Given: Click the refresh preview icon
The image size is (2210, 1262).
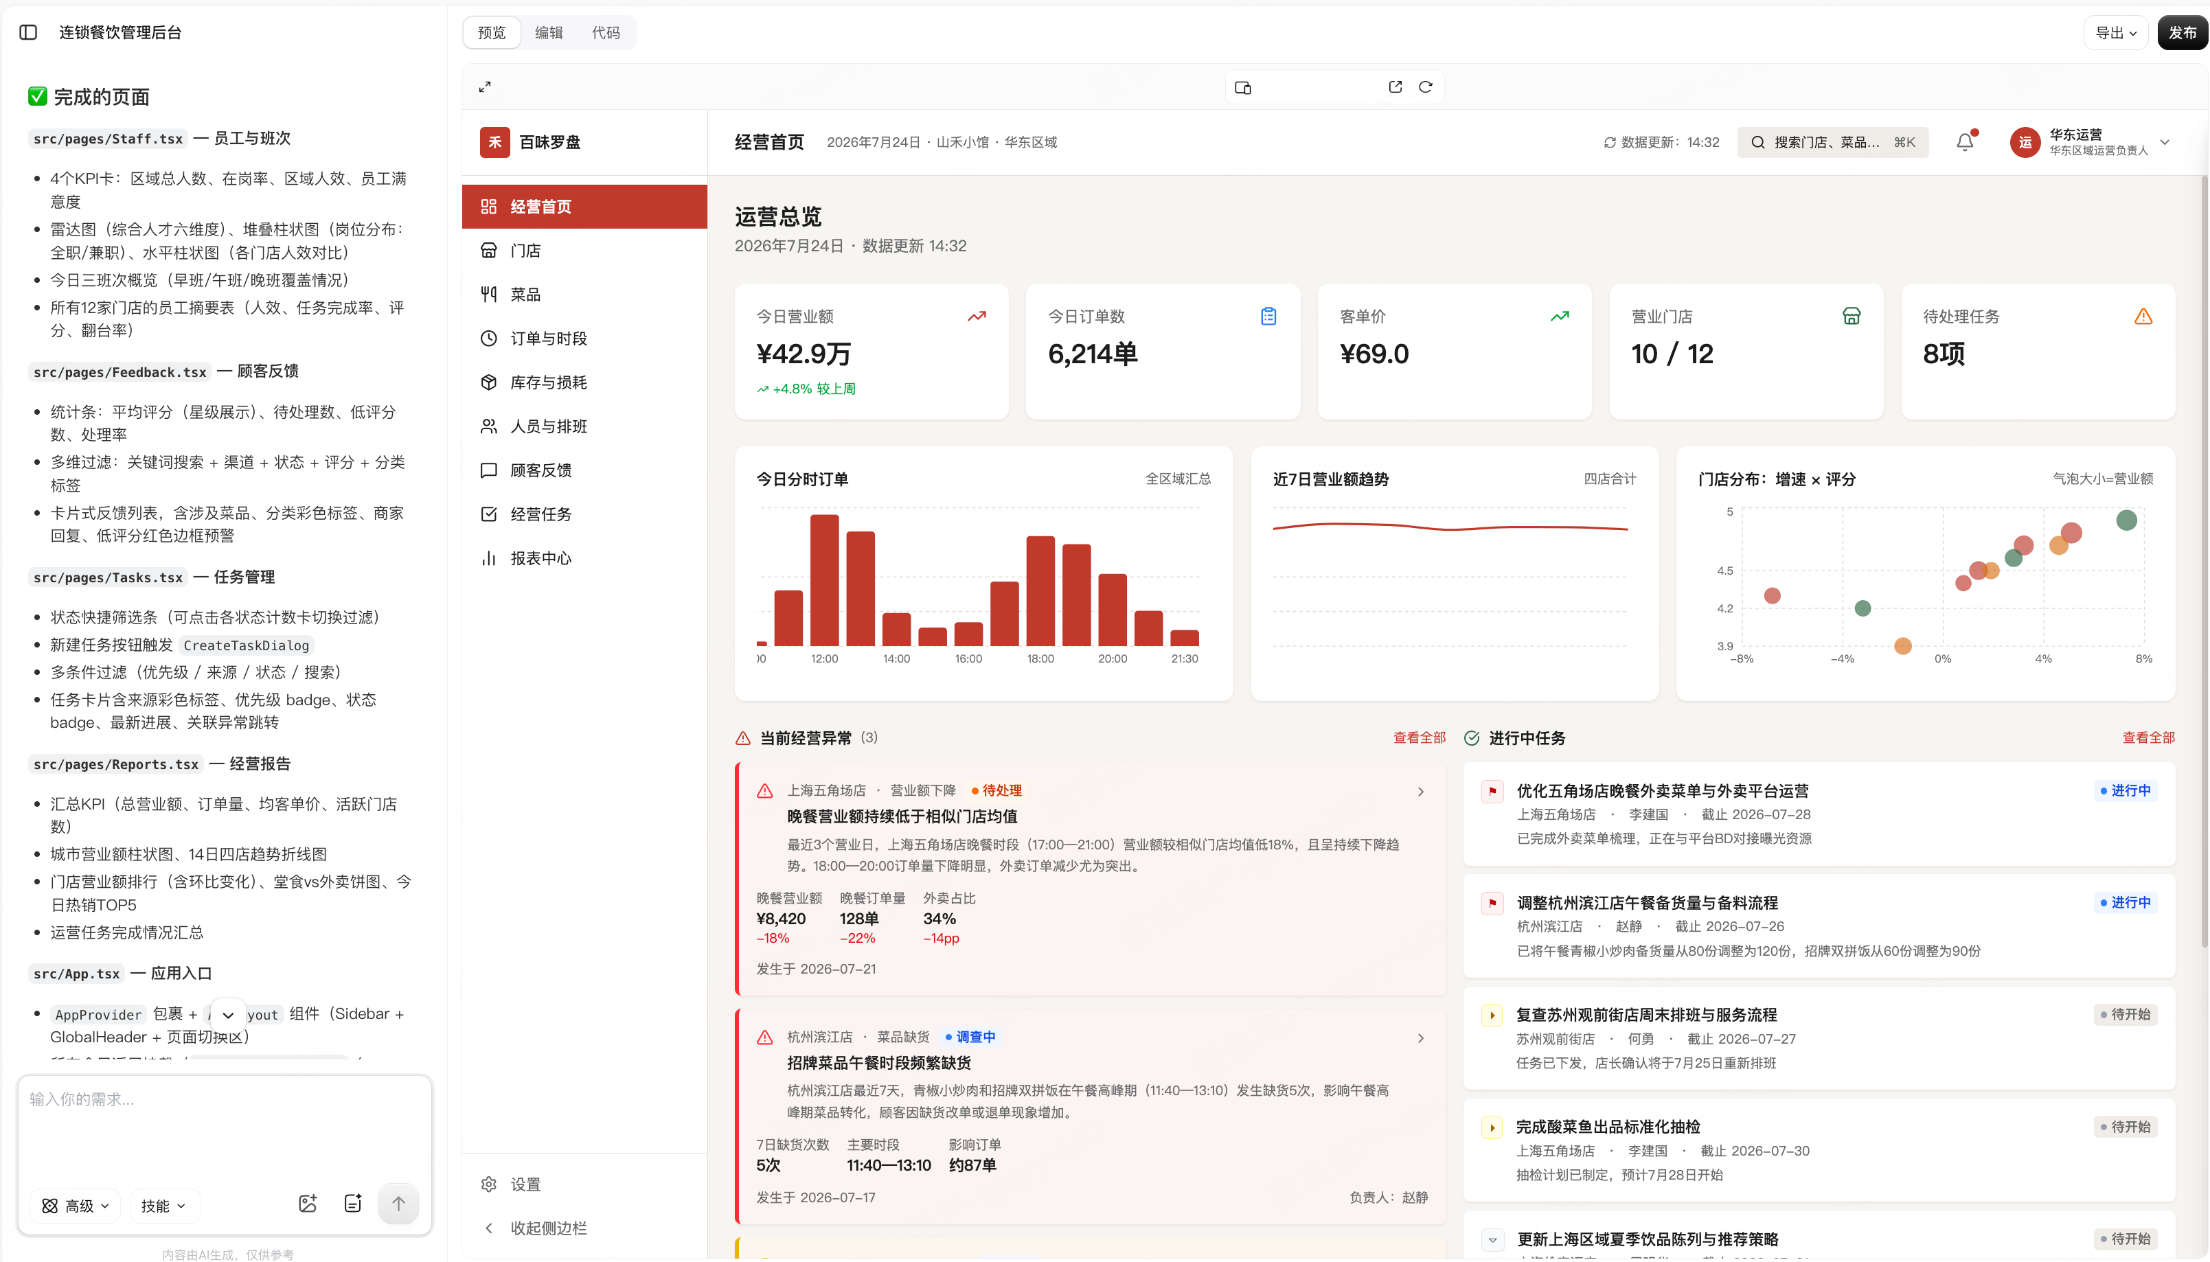Looking at the screenshot, I should coord(1425,87).
